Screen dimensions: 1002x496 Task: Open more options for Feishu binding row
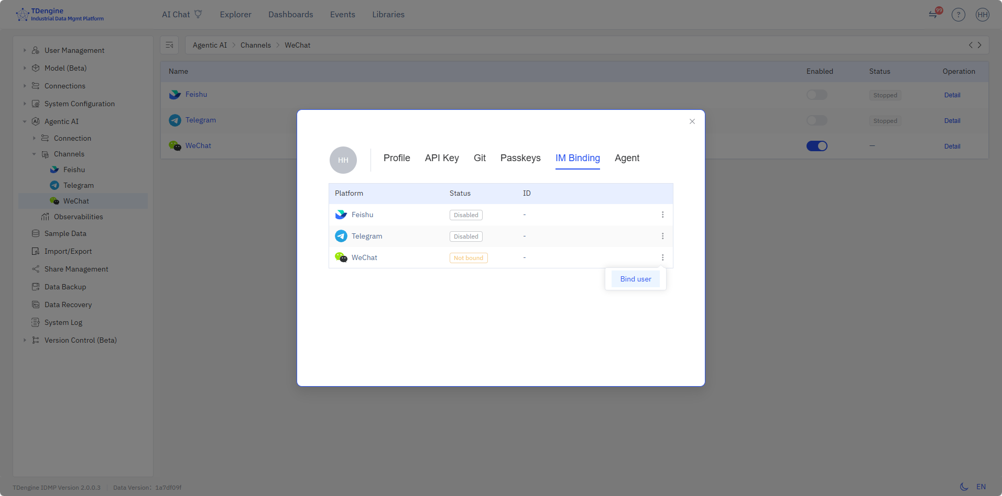[x=662, y=215]
